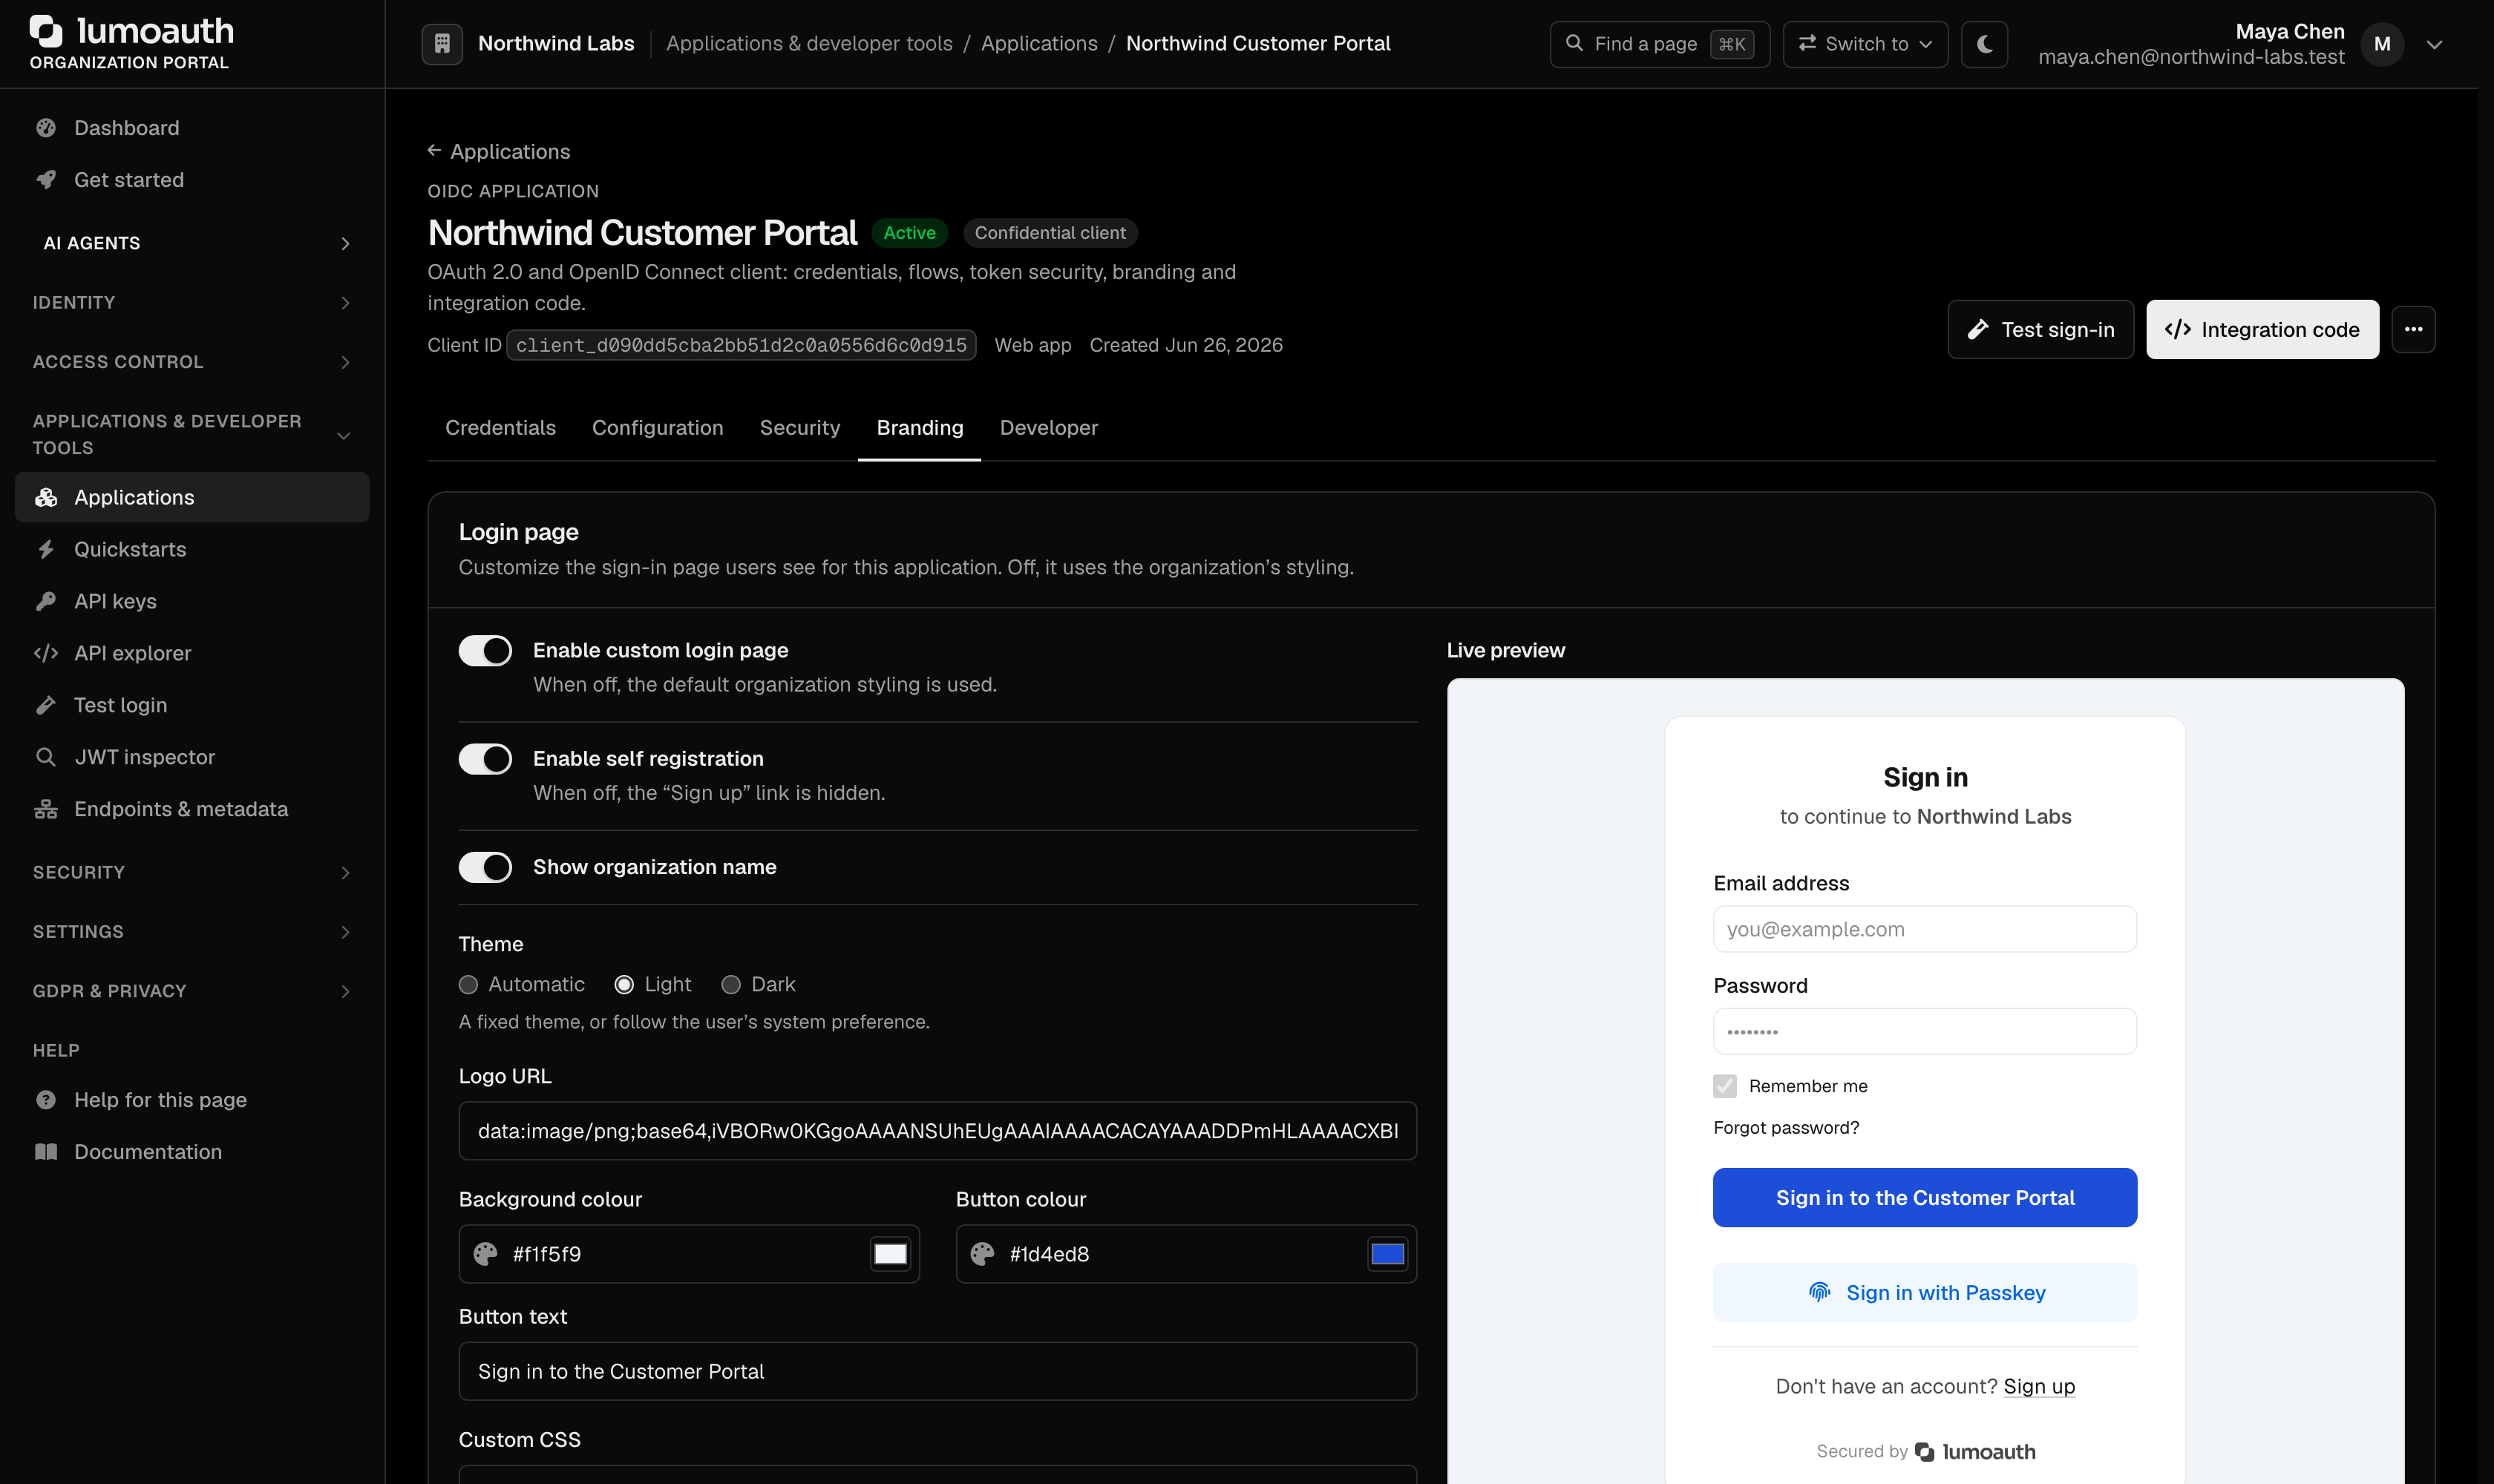This screenshot has height=1484, width=2494.
Task: Click Forgot password? link in preview
Action: point(1786,1128)
